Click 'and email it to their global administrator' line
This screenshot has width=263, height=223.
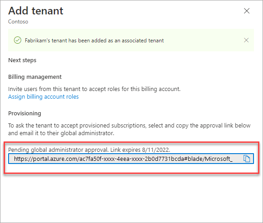(x=61, y=133)
